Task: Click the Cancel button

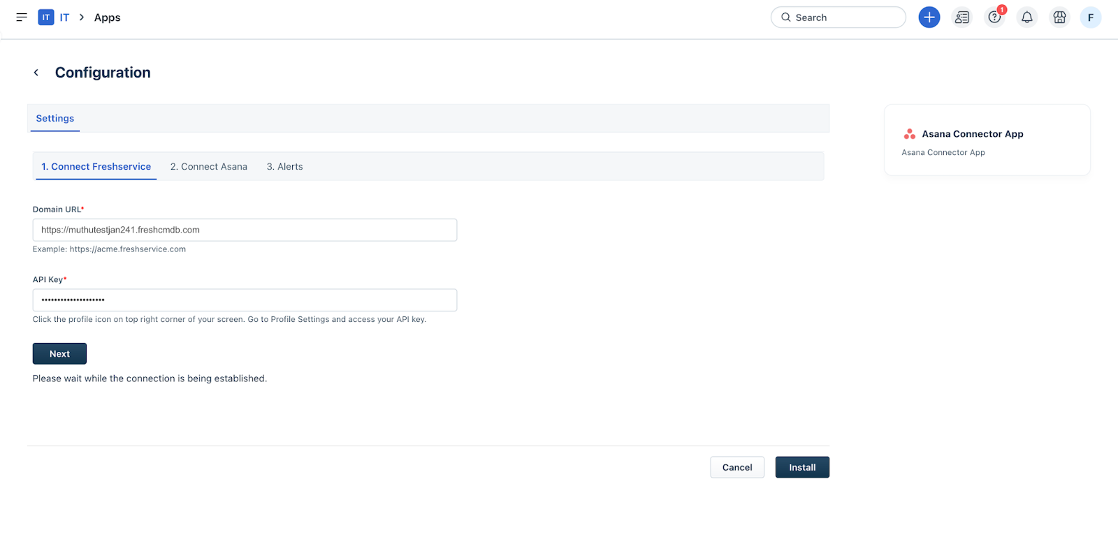Action: point(737,467)
